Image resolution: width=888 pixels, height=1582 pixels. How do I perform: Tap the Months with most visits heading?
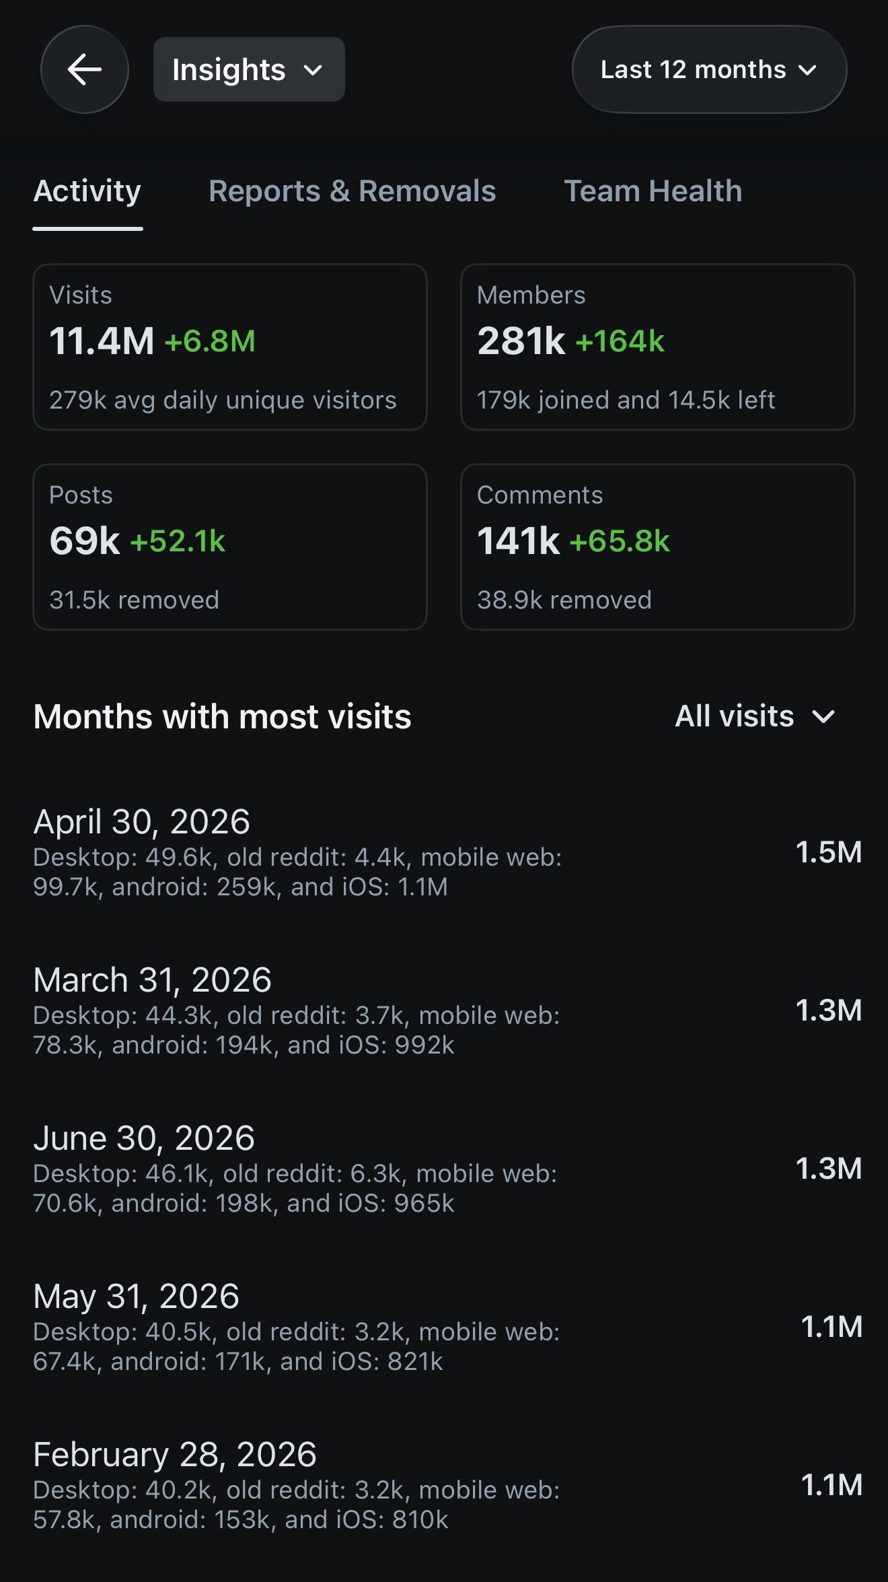click(x=222, y=716)
